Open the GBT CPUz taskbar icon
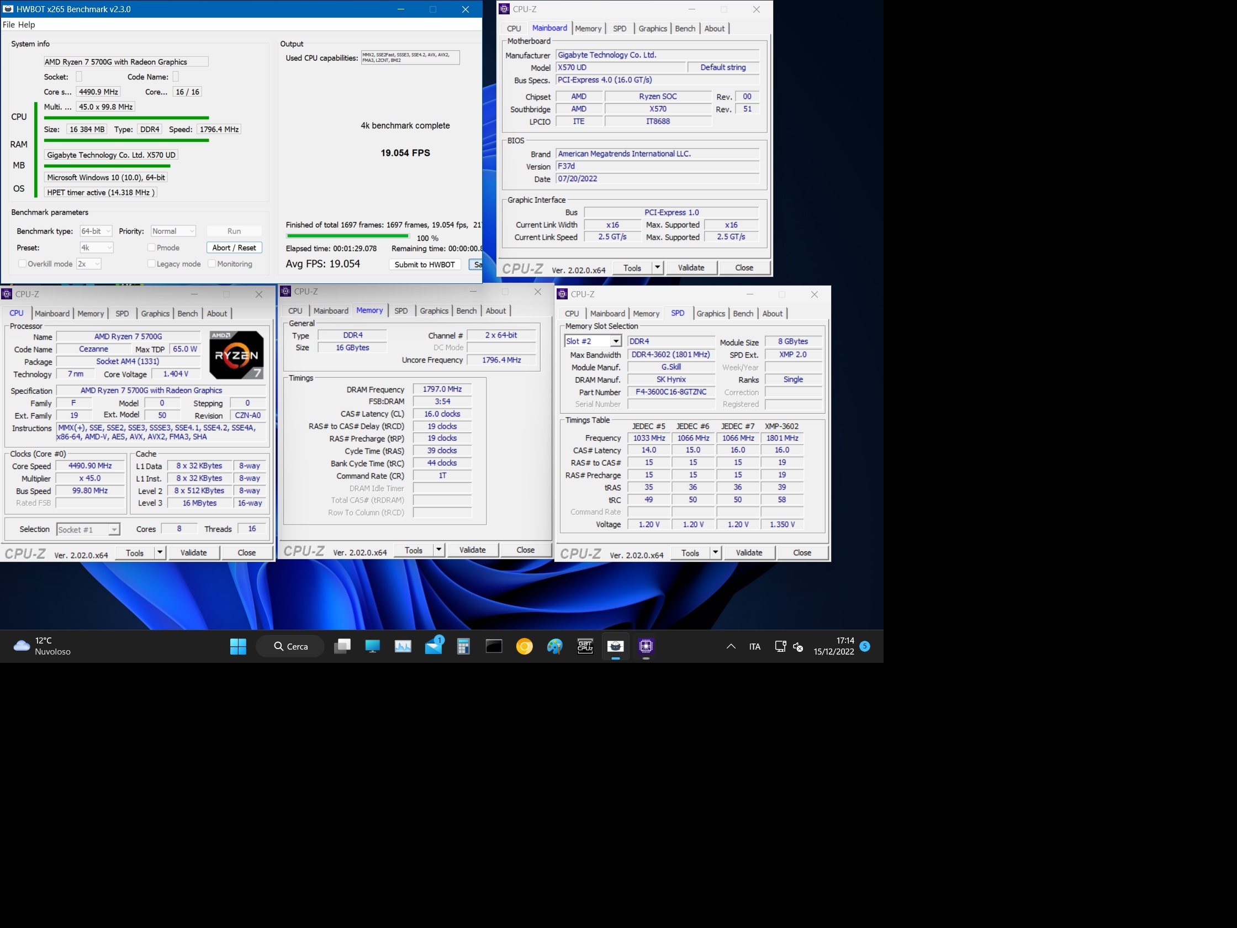This screenshot has width=1237, height=928. pos(585,646)
